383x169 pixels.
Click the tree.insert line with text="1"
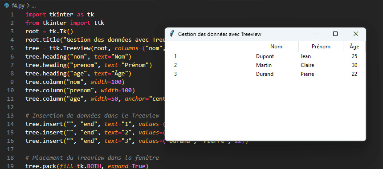[95, 124]
